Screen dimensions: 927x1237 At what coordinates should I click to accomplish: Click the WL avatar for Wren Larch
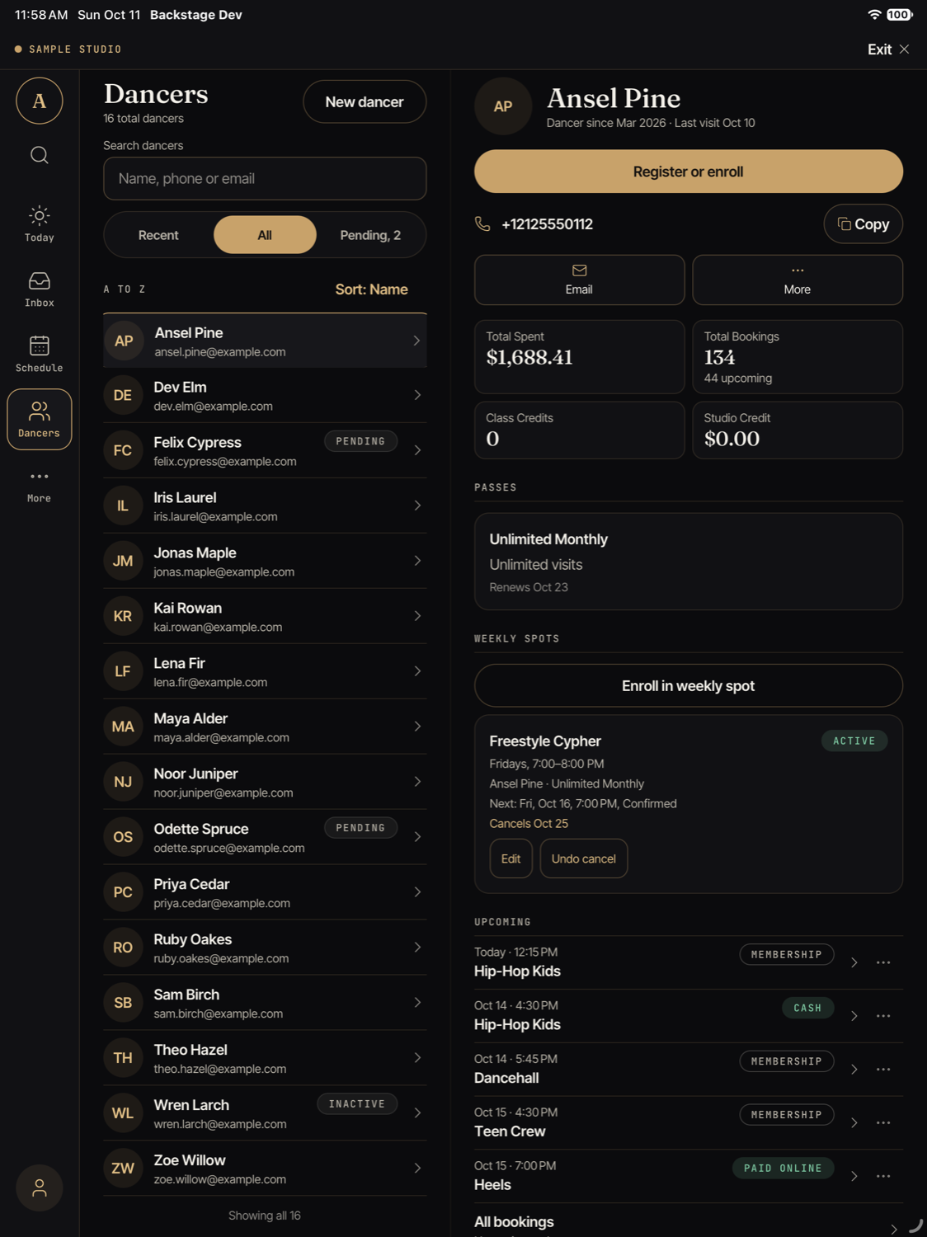click(123, 1113)
